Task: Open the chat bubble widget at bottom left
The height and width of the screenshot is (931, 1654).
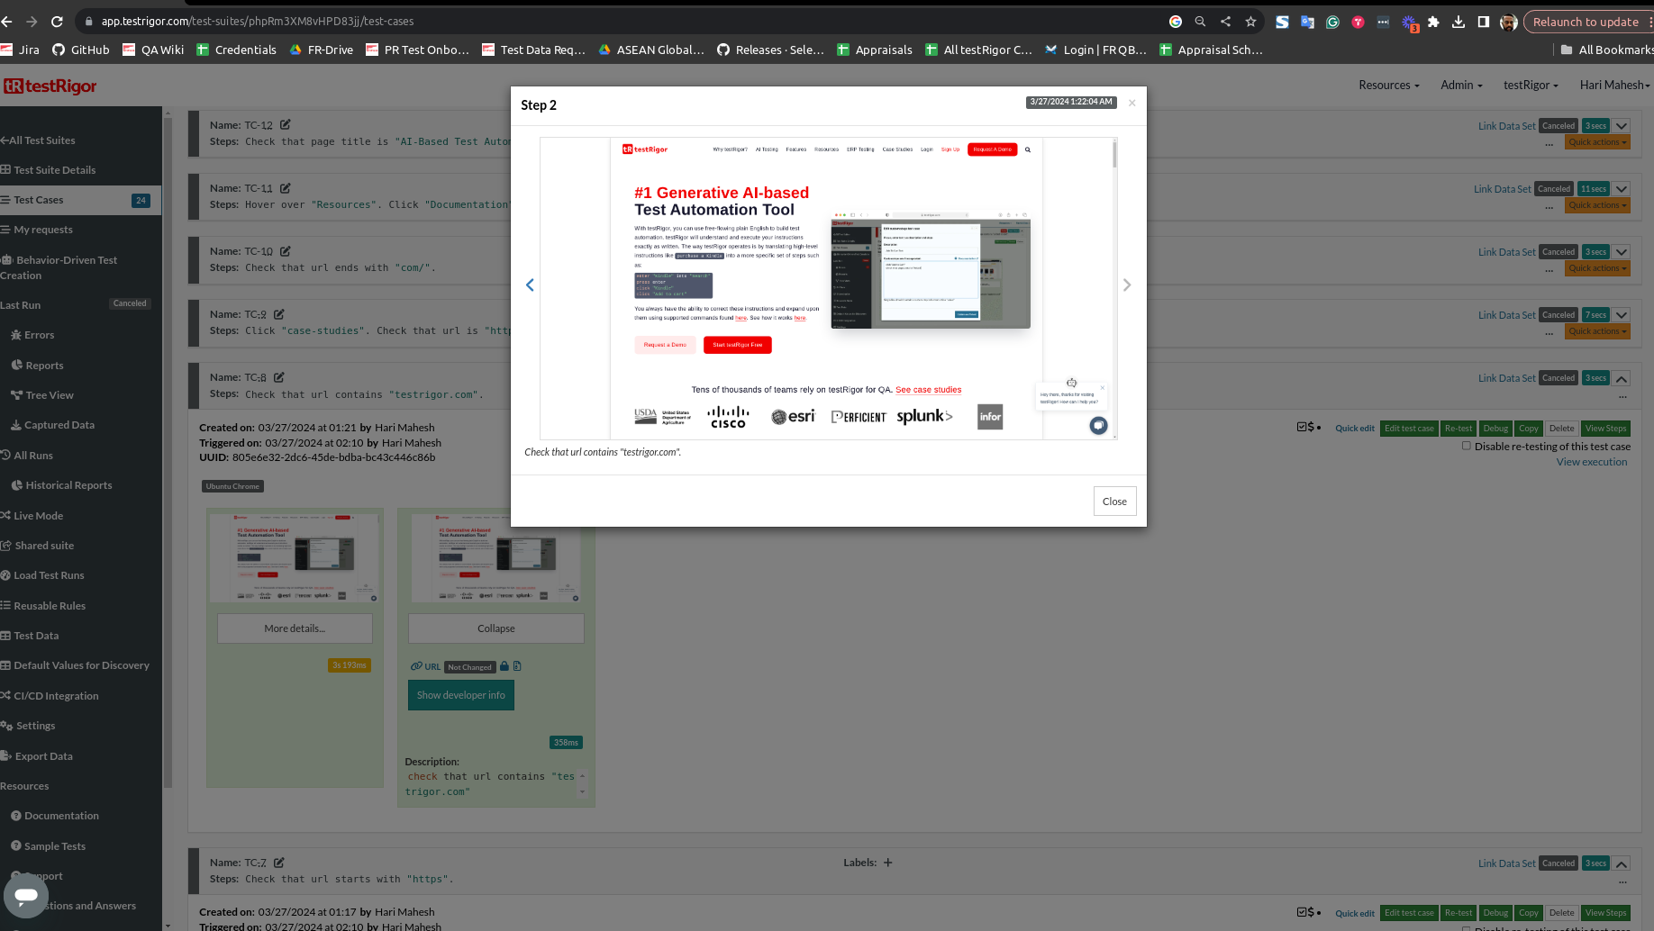Action: (x=26, y=895)
